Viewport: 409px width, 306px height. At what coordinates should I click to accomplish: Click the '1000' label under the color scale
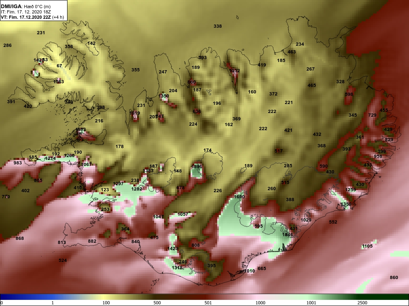(x=260, y=303)
